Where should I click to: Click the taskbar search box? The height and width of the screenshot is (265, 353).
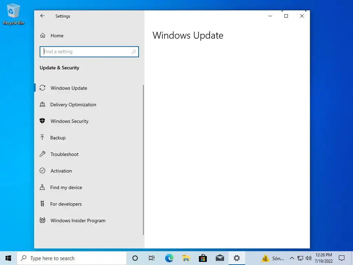[x=72, y=258]
